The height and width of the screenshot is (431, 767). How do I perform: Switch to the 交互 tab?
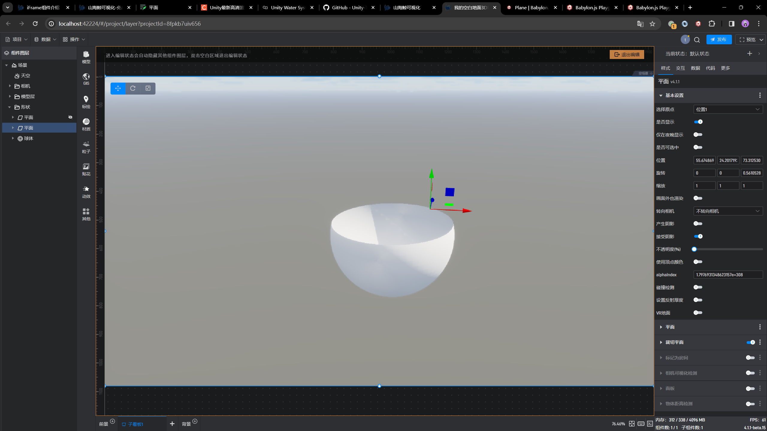coord(680,68)
